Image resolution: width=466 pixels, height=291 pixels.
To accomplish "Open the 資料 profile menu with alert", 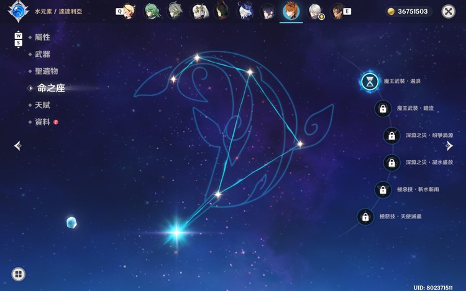I will (x=43, y=122).
